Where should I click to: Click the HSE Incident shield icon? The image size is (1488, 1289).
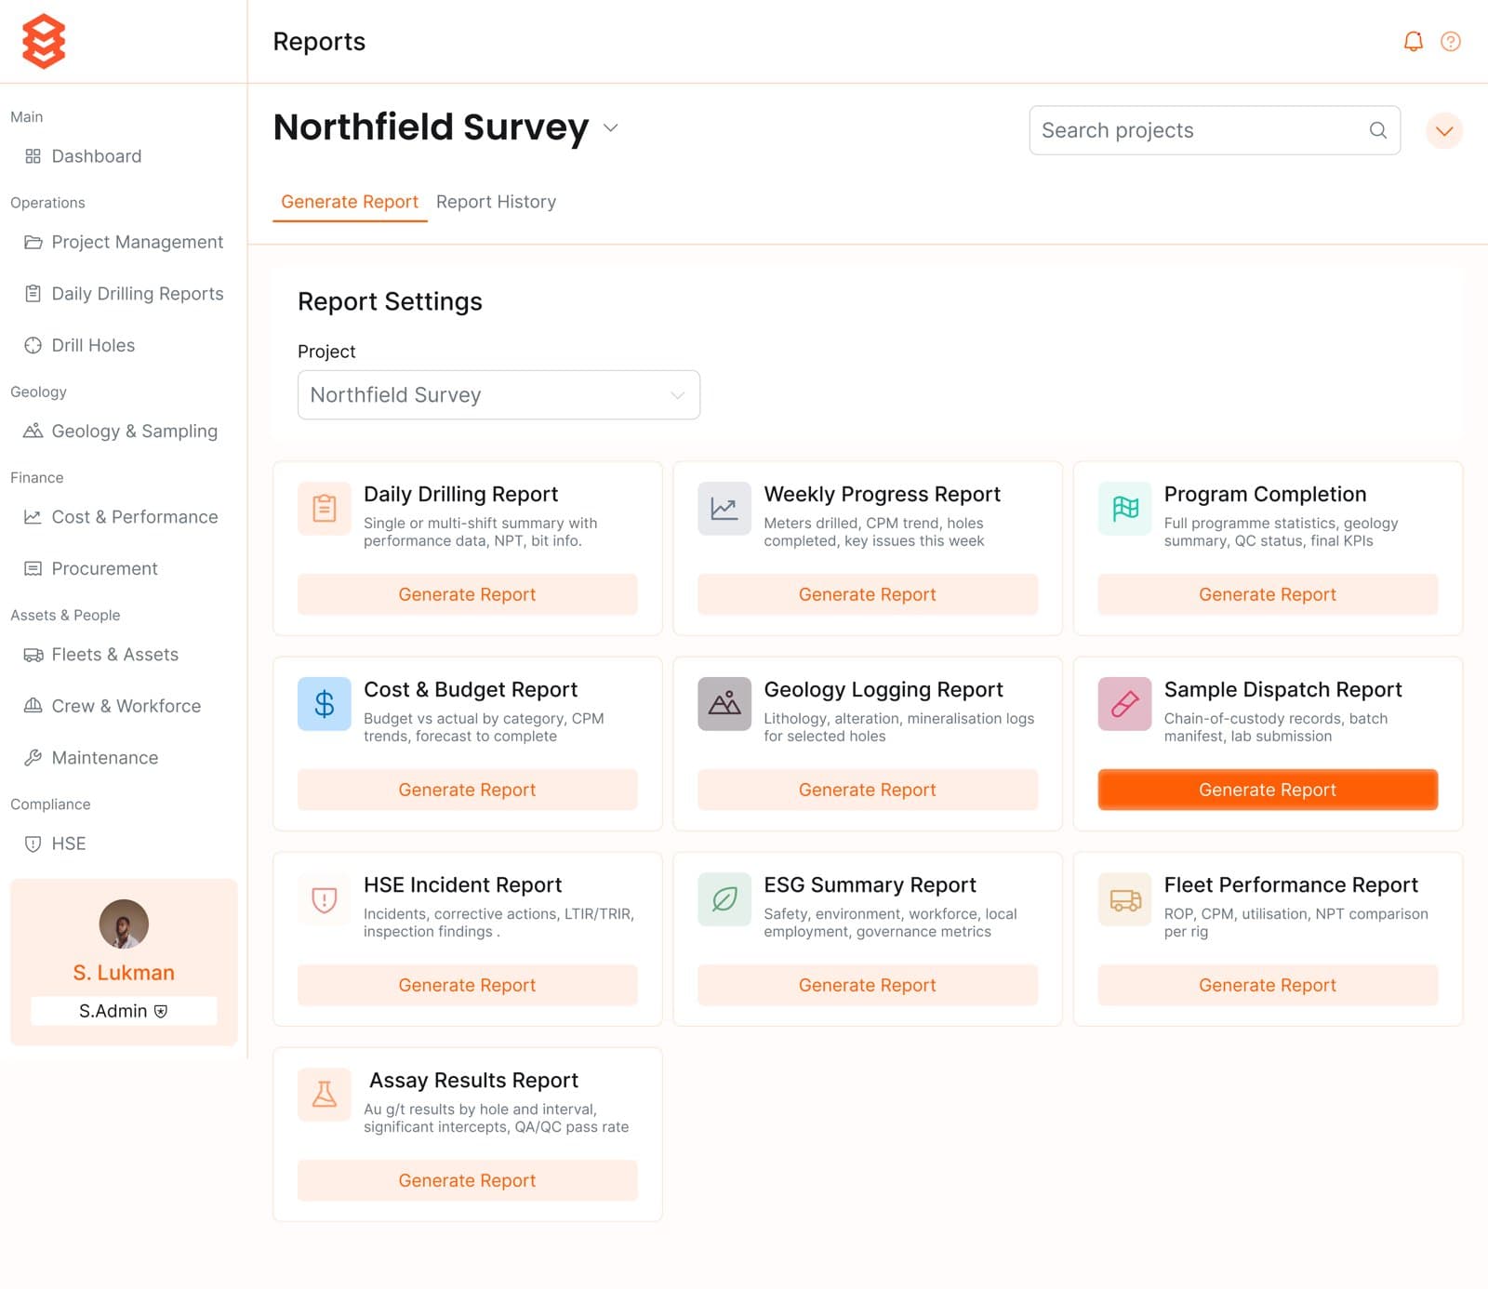pyautogui.click(x=325, y=898)
